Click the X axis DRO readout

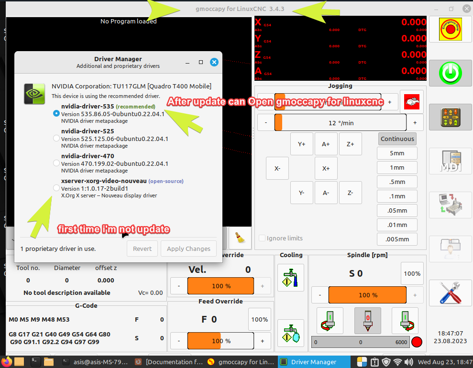point(340,24)
